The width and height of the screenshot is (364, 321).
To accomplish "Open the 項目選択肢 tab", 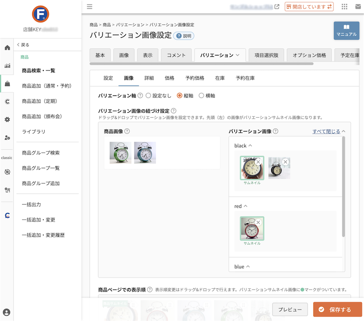I will click(266, 55).
